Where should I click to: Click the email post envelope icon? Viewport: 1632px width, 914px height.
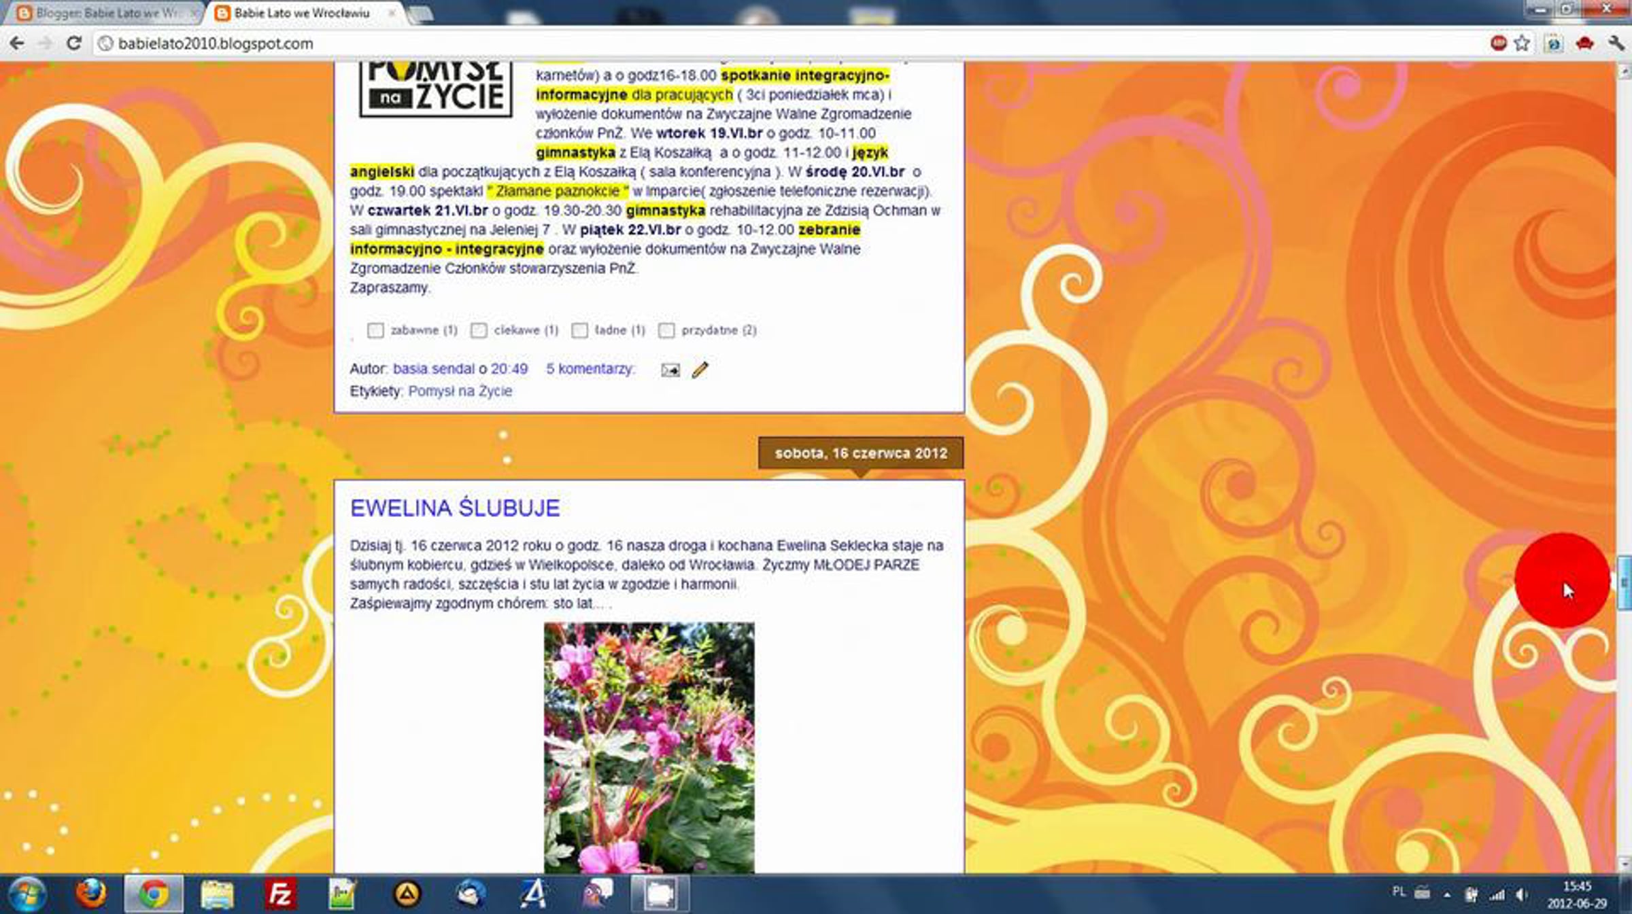(670, 370)
